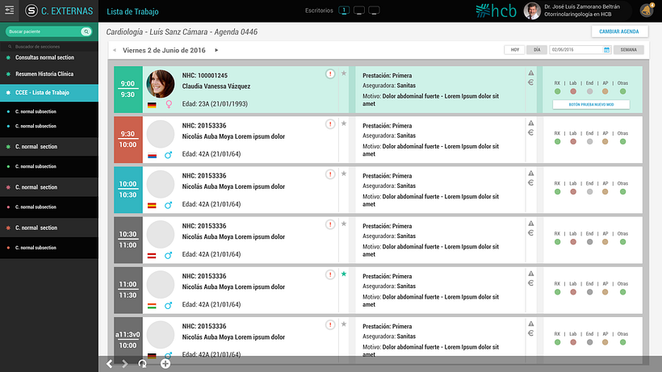Image resolution: width=662 pixels, height=372 pixels.
Task: Click the HOY button
Action: coord(514,50)
